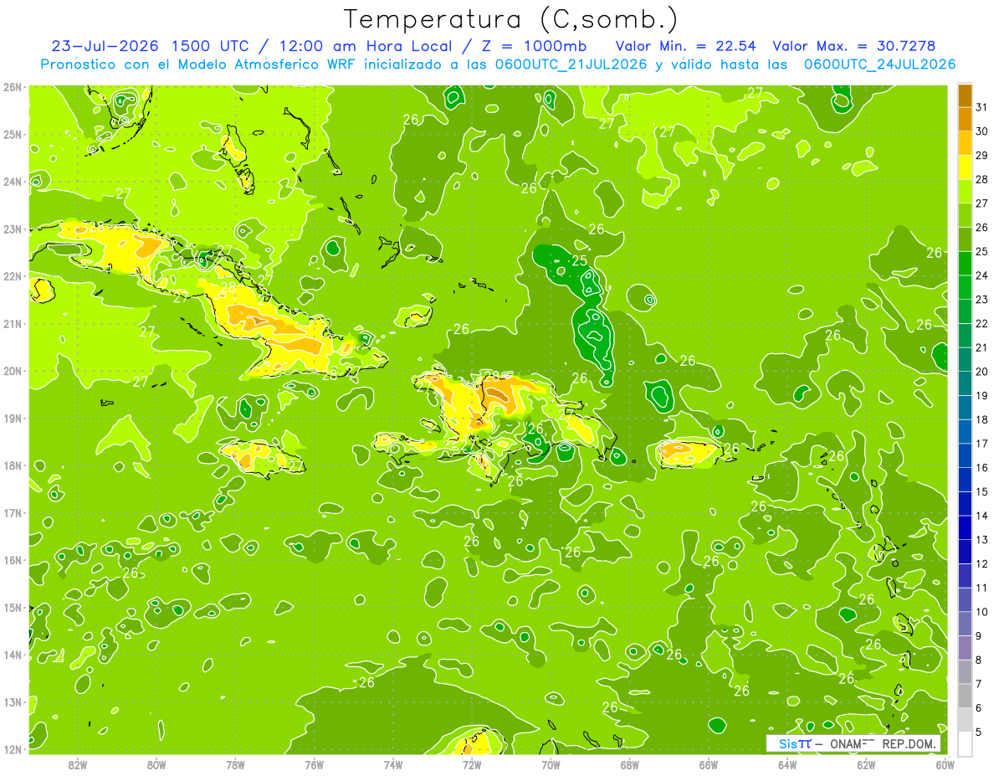Click the 76W longitude axis label
The image size is (1004, 776).
[314, 764]
